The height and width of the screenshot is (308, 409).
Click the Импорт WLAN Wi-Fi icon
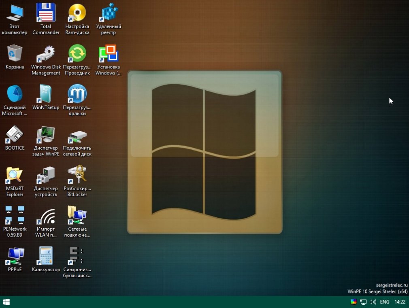[x=46, y=216]
